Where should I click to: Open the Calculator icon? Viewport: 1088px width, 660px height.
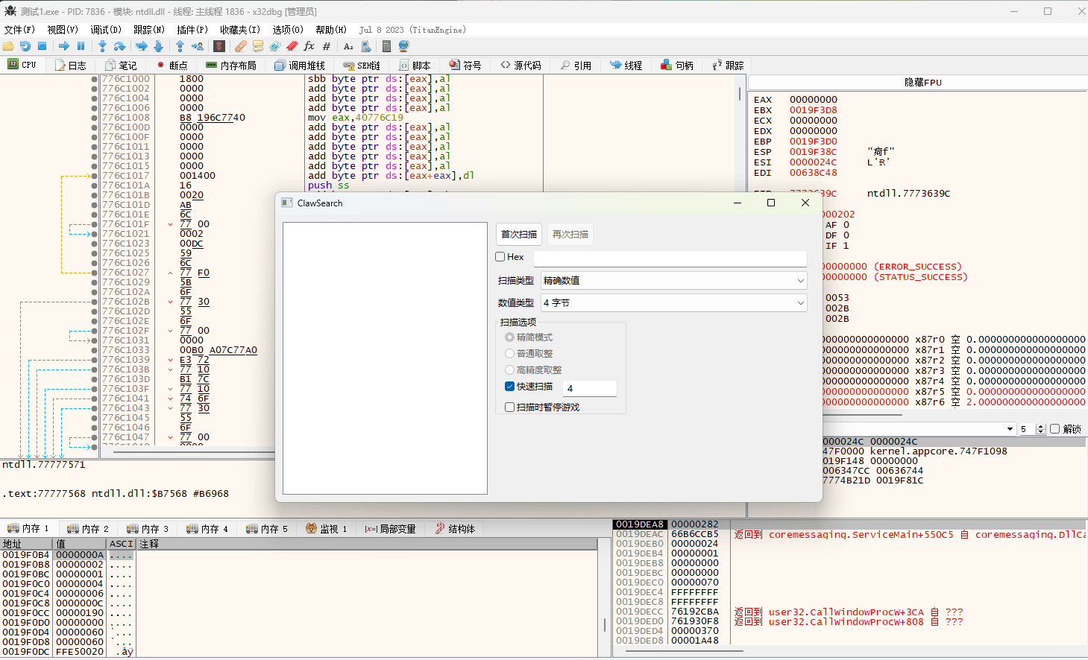pyautogui.click(x=386, y=46)
